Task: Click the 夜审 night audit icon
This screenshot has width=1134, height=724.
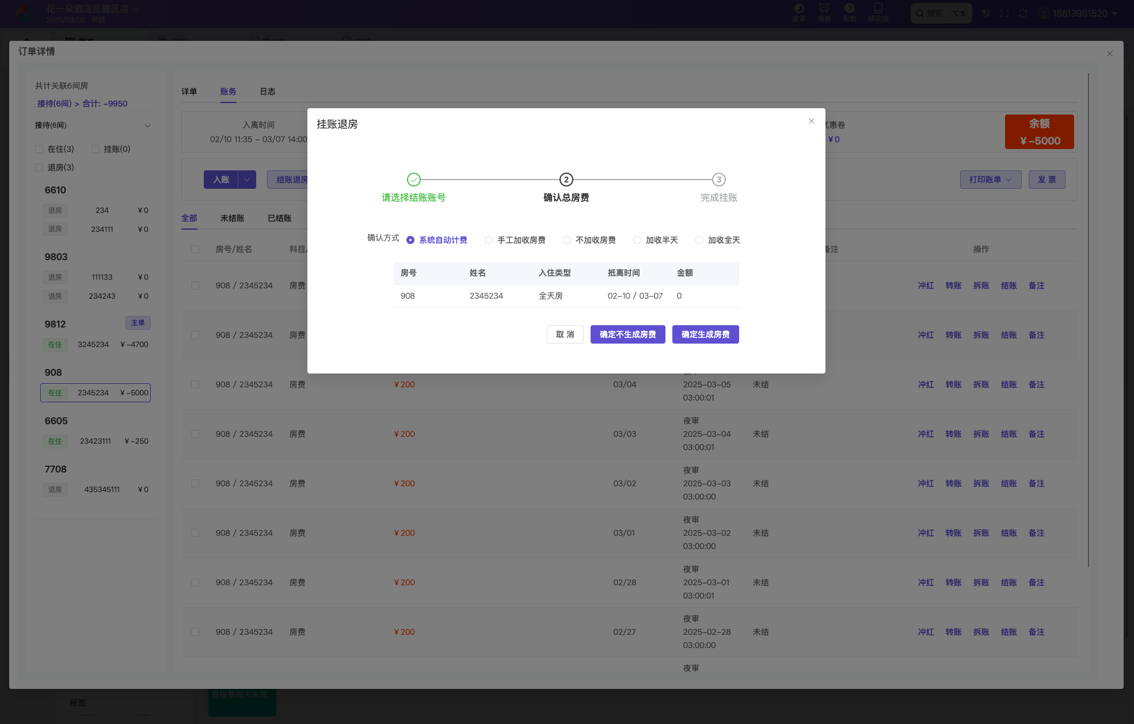Action: (798, 9)
